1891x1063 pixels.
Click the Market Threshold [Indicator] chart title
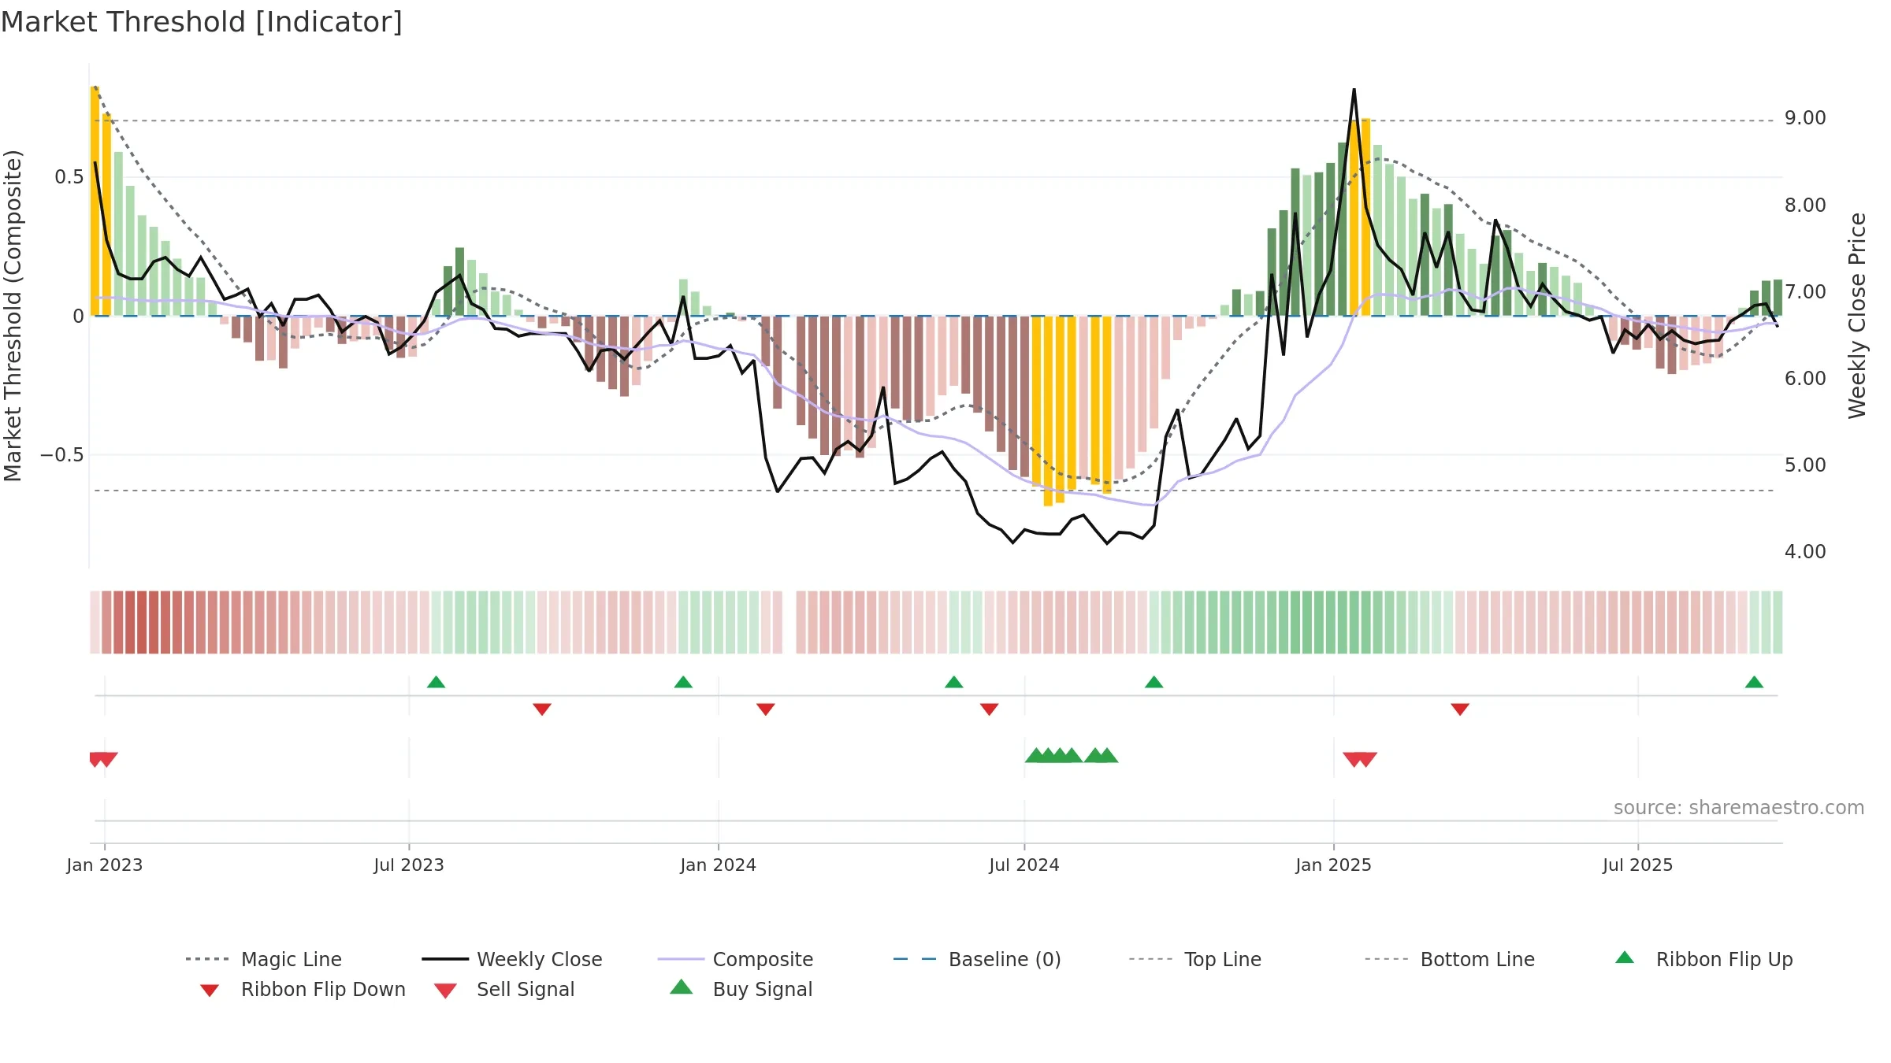point(202,22)
